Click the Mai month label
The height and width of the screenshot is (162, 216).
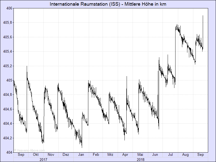[x=140, y=155]
